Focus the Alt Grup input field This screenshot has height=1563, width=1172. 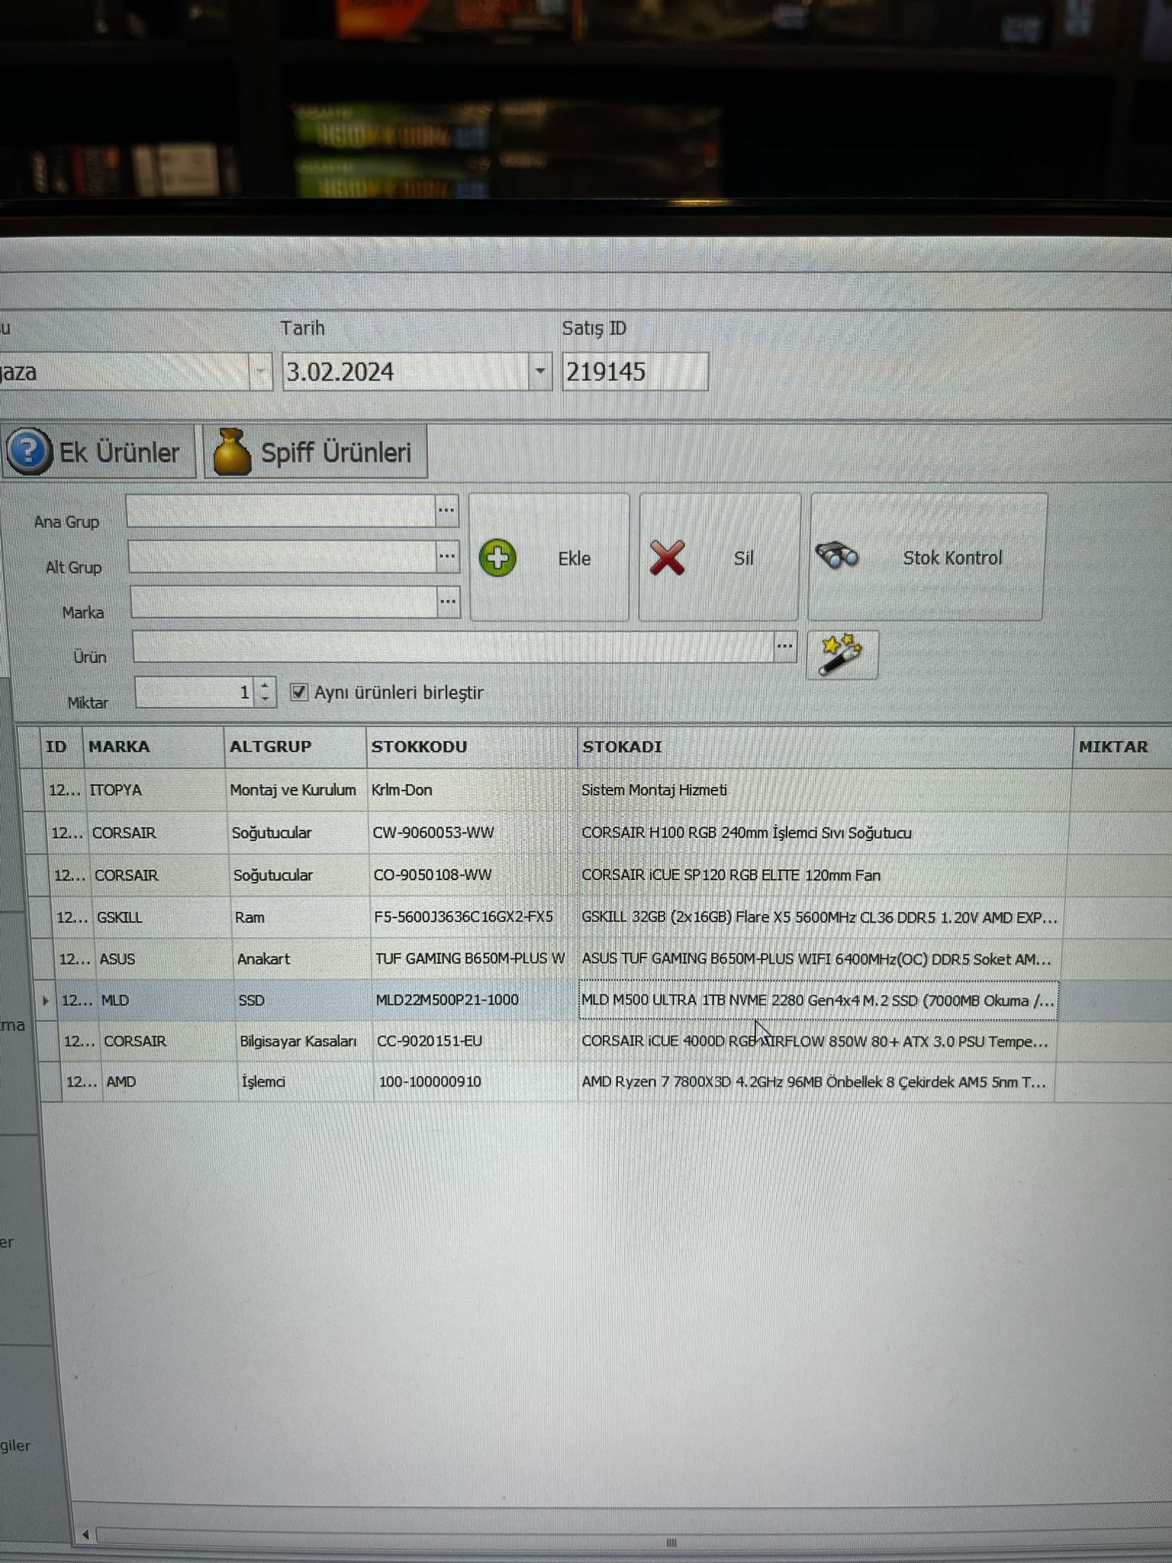pyautogui.click(x=282, y=556)
